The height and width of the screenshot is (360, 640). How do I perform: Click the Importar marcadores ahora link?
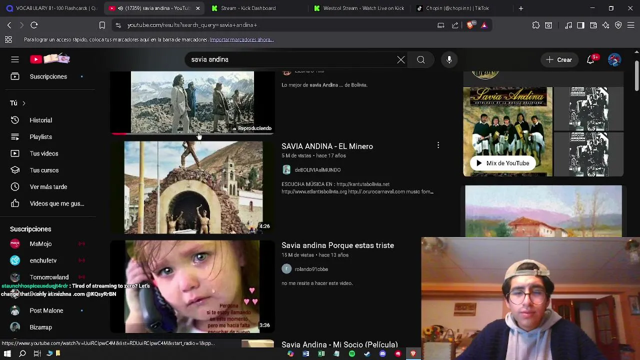241,39
